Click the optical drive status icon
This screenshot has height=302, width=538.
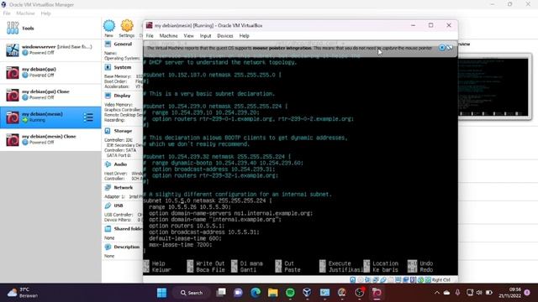pyautogui.click(x=361, y=279)
